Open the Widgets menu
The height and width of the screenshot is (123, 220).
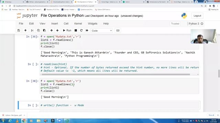(92, 24)
